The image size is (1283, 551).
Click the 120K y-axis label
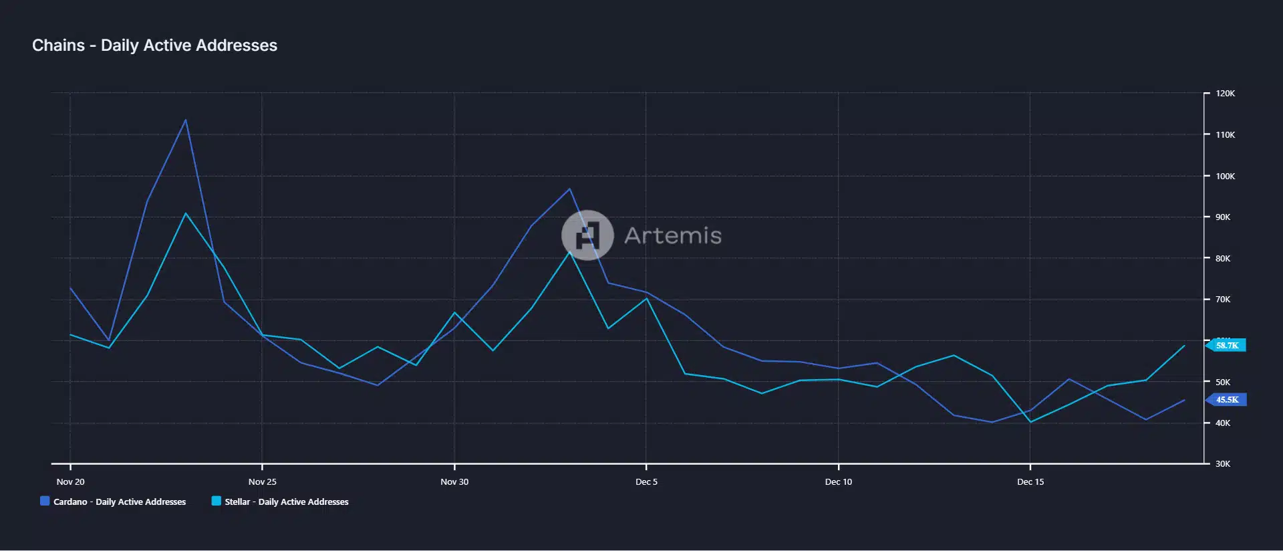tap(1226, 94)
